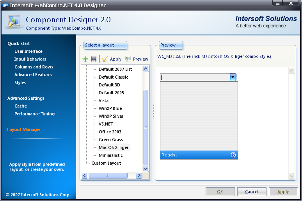
Task: Open Quick Start section
Action: (x=19, y=43)
